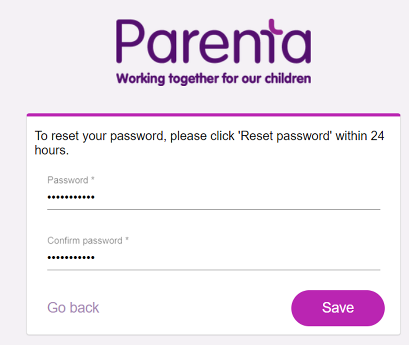Screen dimensions: 409x345
Task: Click the masked dots in Confirm password field
Action: pyautogui.click(x=70, y=258)
